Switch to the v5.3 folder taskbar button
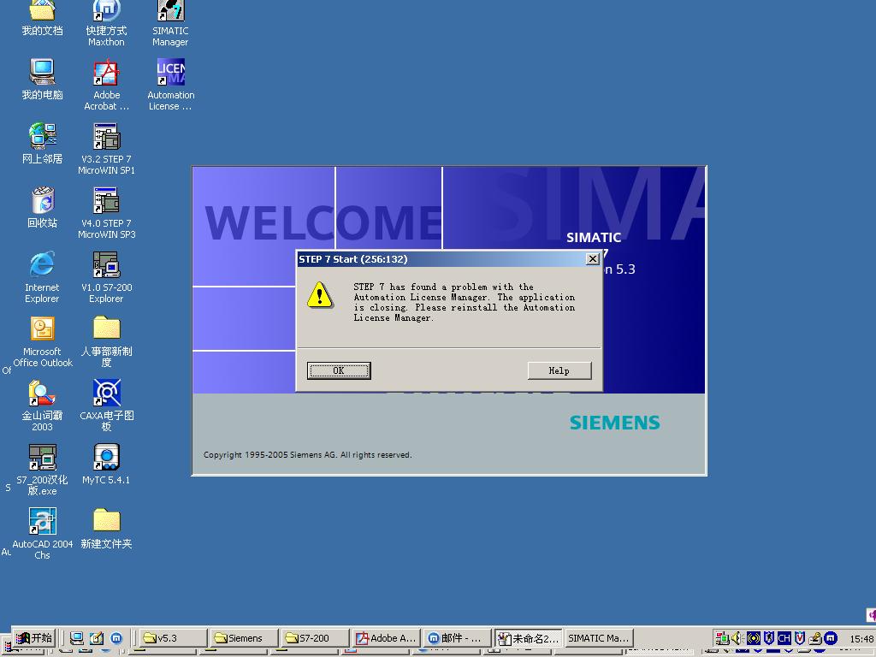Viewport: 876px width, 657px height. point(173,638)
